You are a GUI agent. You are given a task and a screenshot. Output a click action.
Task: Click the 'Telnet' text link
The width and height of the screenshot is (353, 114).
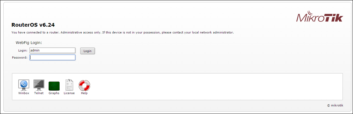(x=39, y=93)
